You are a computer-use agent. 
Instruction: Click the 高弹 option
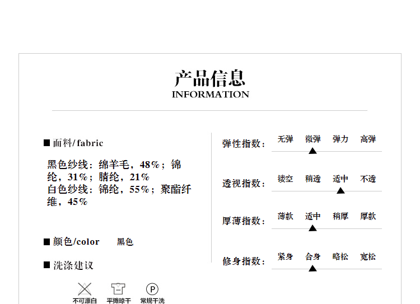coord(368,139)
